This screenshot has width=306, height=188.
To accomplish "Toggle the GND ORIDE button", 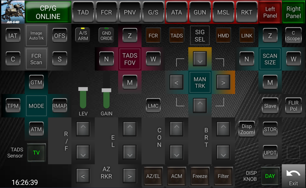I will point(106,36).
